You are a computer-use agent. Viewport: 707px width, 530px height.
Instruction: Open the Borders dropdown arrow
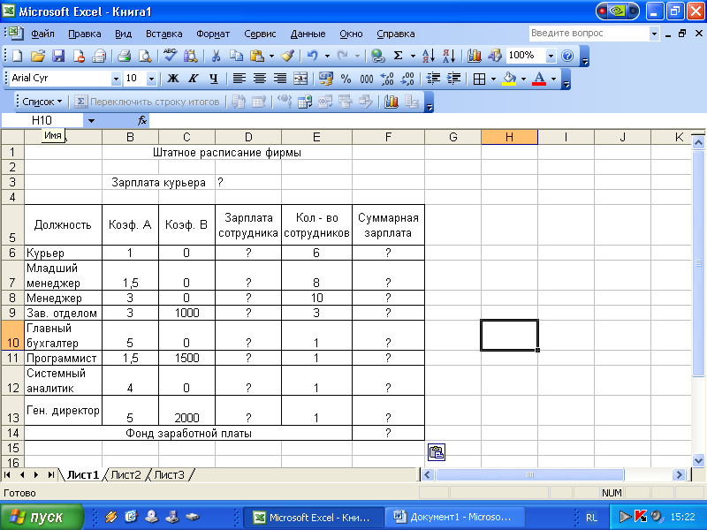493,79
